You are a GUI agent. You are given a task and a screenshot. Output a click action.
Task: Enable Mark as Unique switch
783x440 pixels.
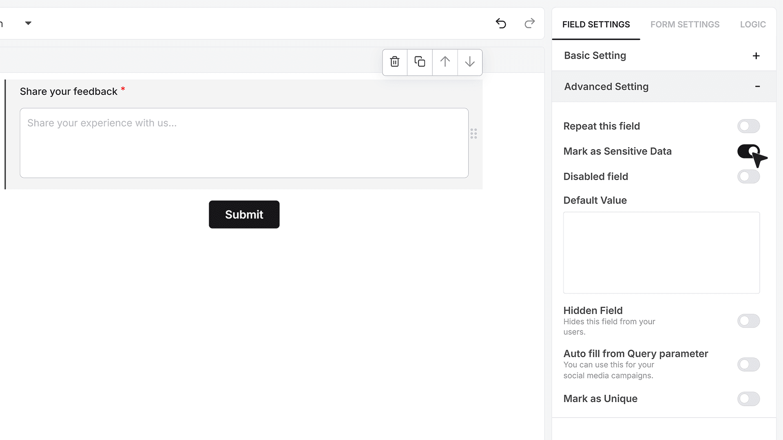tap(748, 399)
